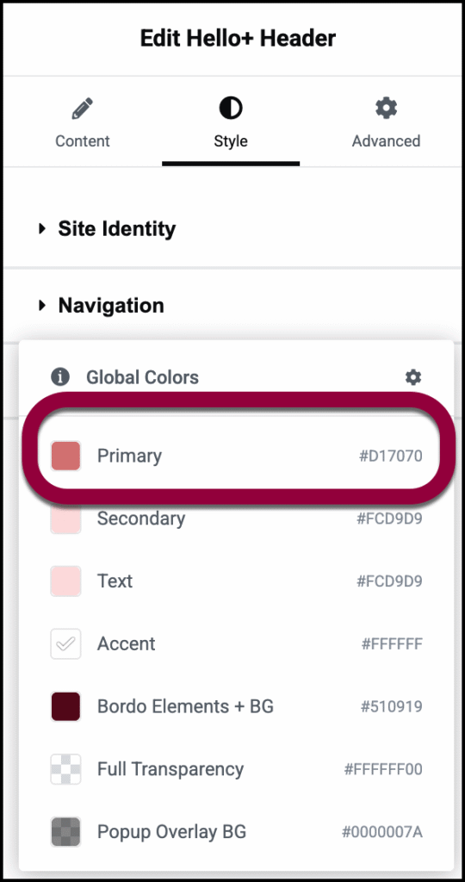Click the Global Colors info icon
The image size is (465, 882).
[x=60, y=377]
